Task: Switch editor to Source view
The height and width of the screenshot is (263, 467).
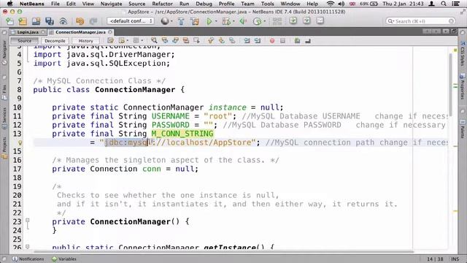Action: tap(24, 41)
